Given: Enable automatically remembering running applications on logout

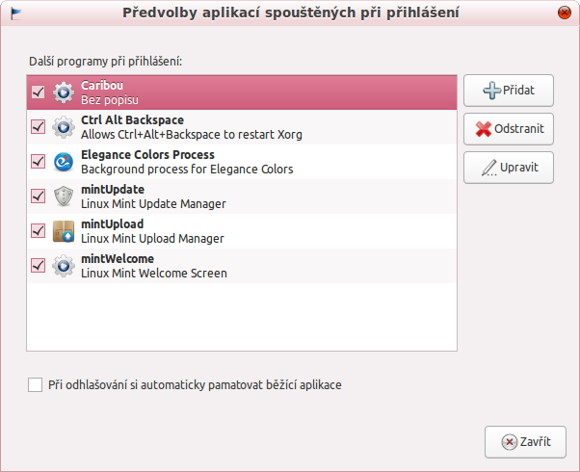Looking at the screenshot, I should point(35,384).
